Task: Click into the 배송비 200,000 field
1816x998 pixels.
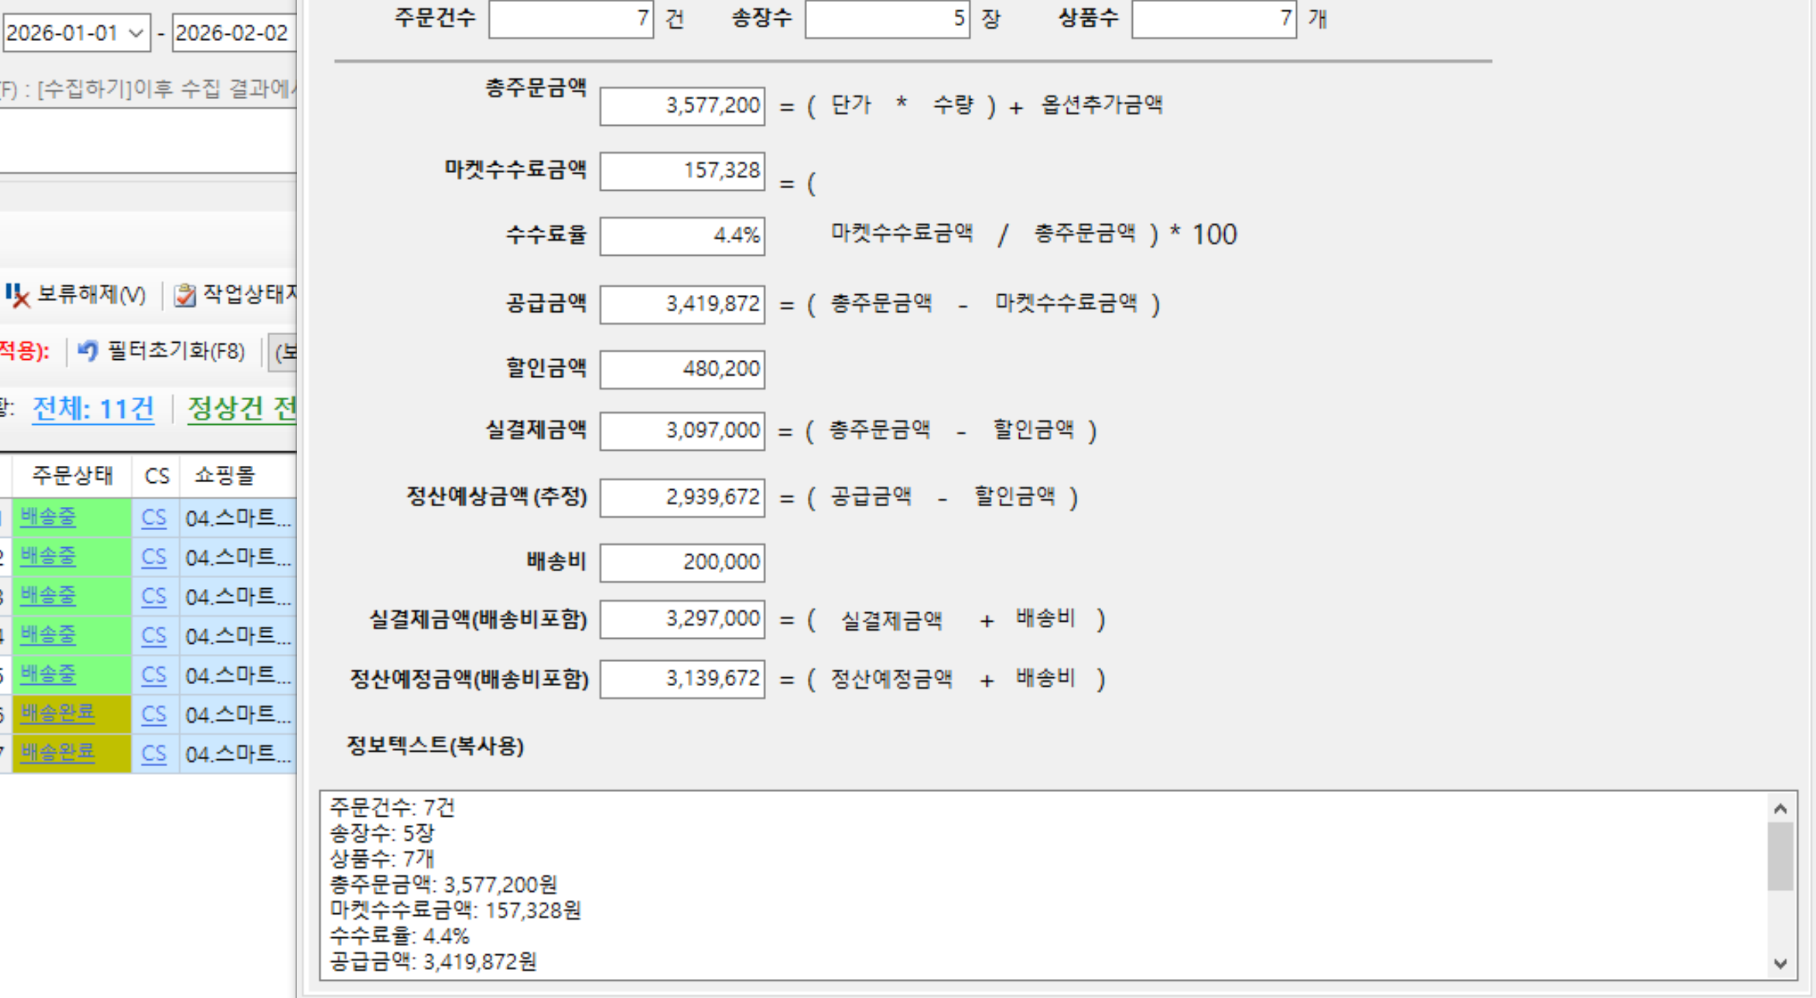Action: tap(682, 562)
